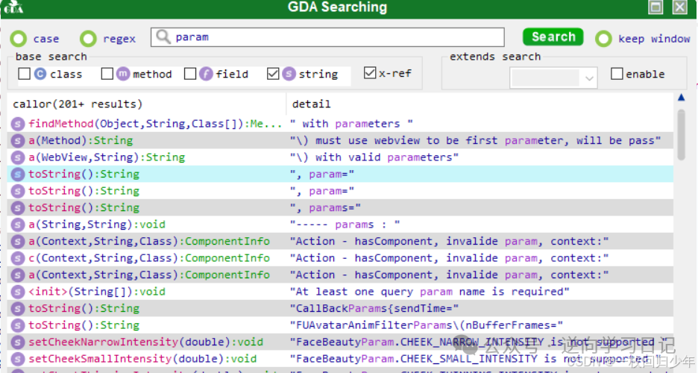The image size is (698, 373).
Task: Click the string icon beside a(Method):String
Action: [17, 141]
